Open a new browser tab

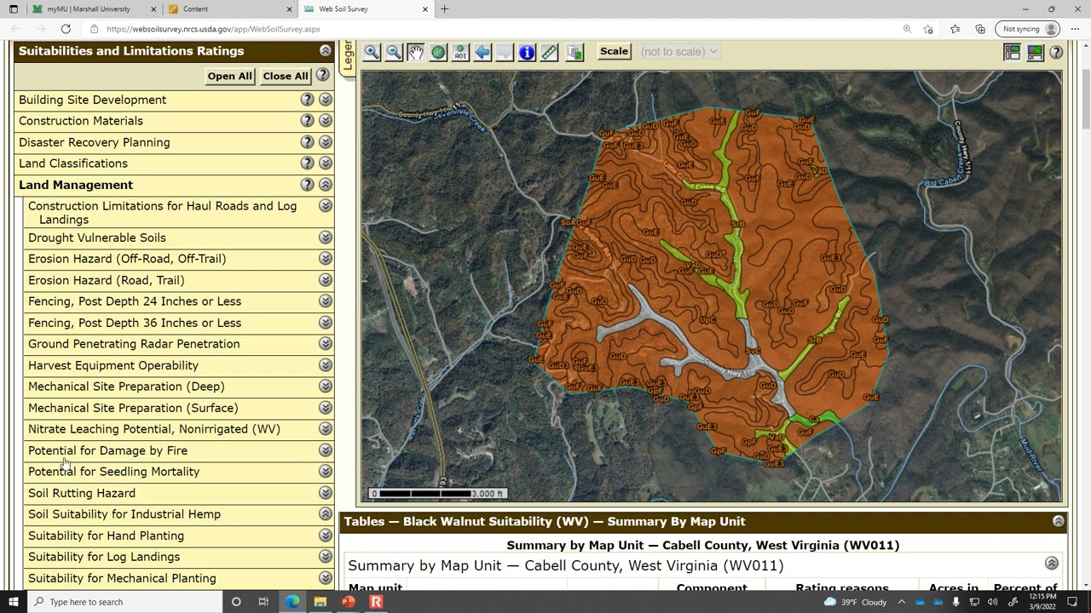tap(444, 9)
